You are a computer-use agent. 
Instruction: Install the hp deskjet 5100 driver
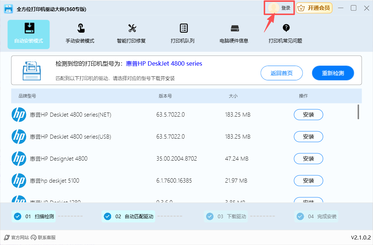coord(308,181)
